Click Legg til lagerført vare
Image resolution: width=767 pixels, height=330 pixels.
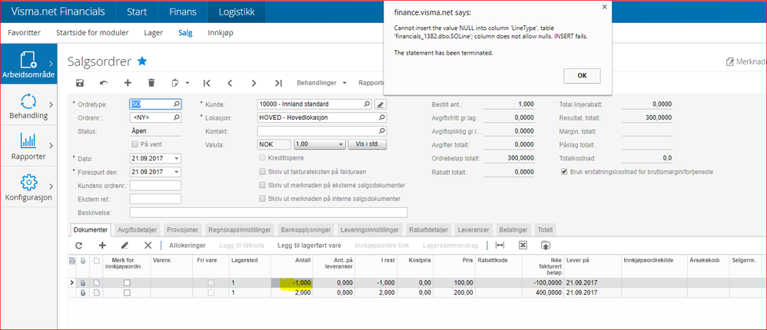coord(309,245)
